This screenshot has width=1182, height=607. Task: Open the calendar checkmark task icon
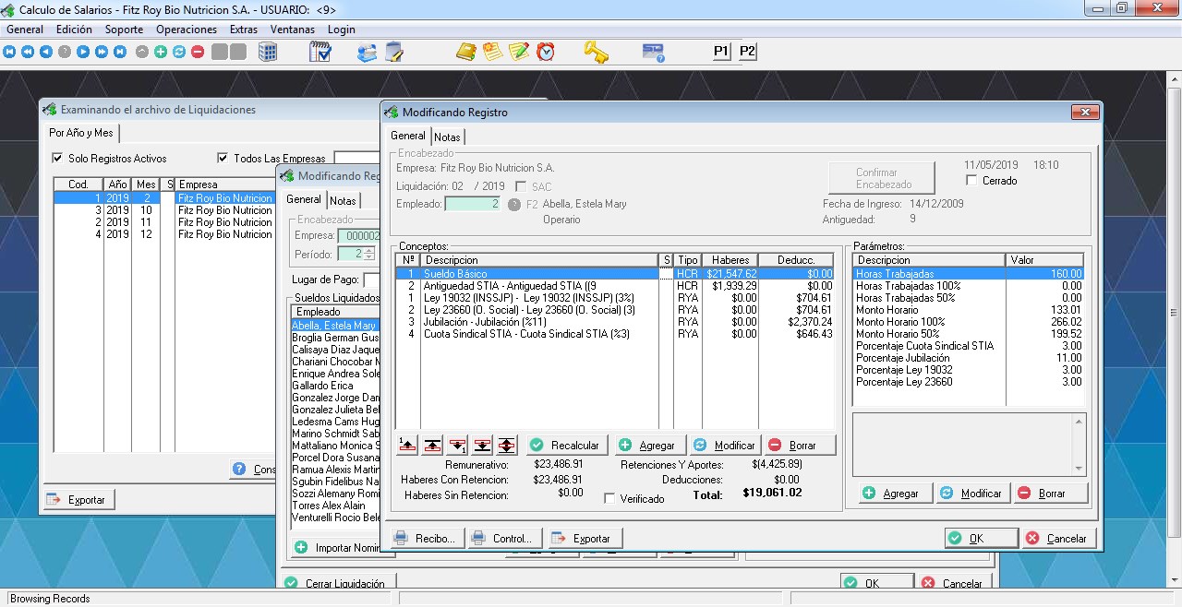320,52
